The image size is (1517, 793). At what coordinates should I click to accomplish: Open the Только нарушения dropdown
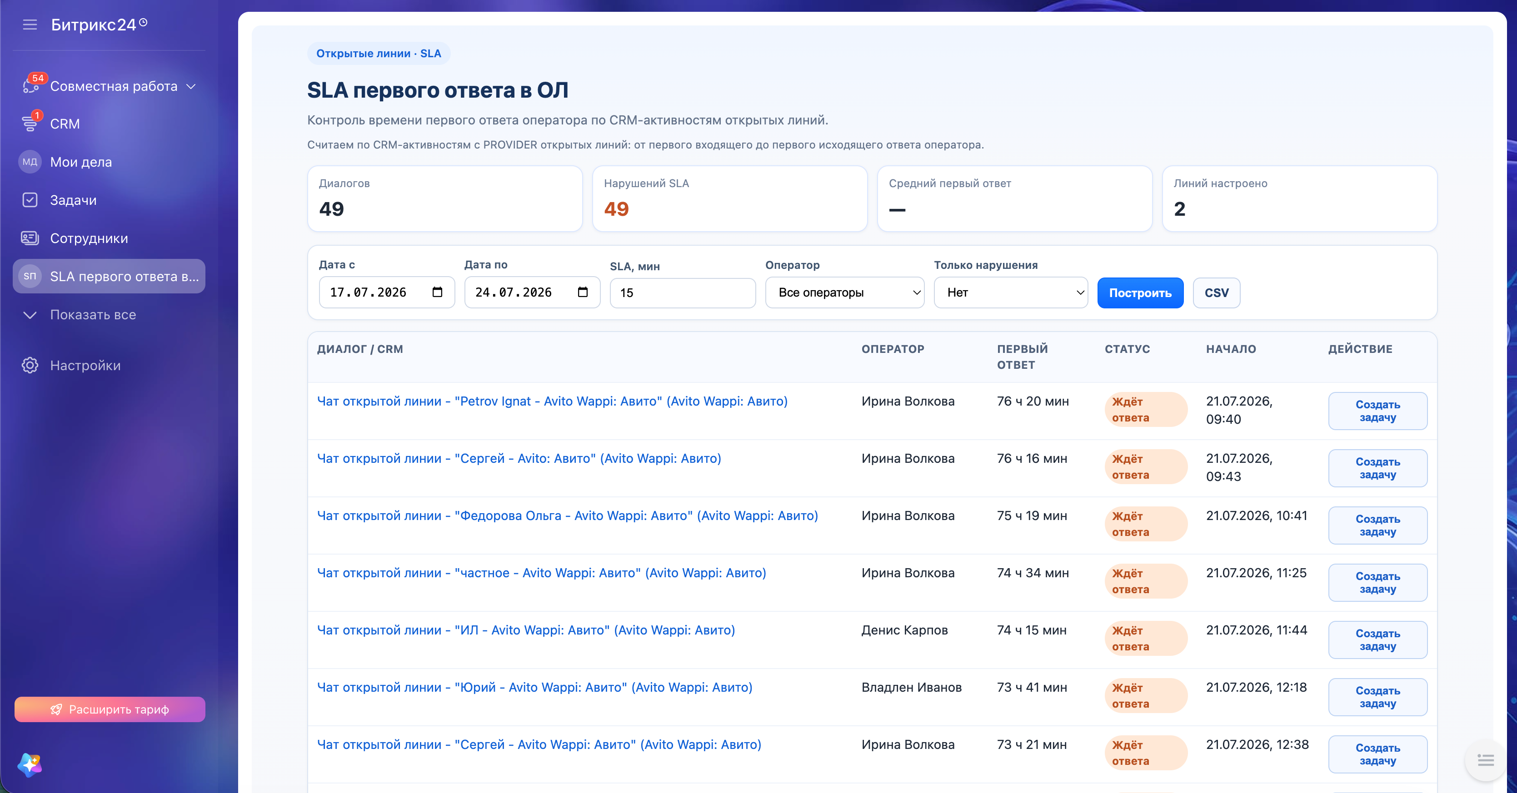(x=1011, y=292)
